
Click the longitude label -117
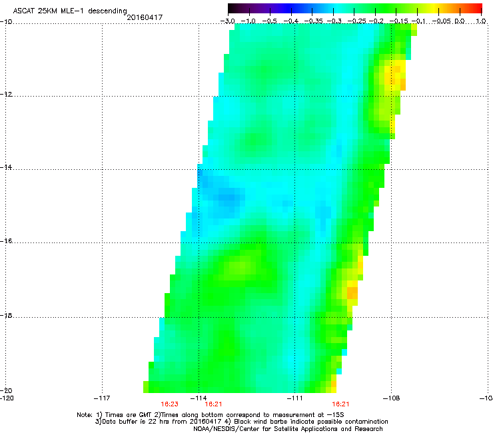[x=102, y=398]
